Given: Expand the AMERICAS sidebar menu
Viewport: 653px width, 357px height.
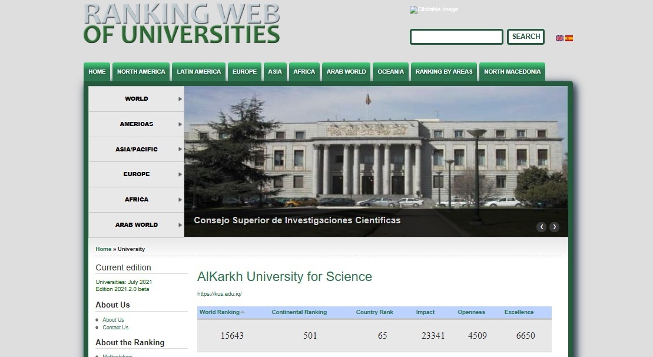Looking at the screenshot, I should pyautogui.click(x=137, y=124).
